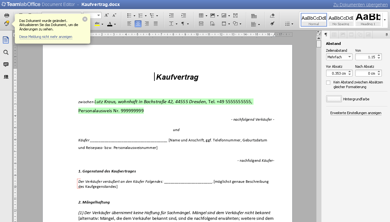The width and height of the screenshot is (390, 222).
Task: Expand the styles gallery arrow
Action: point(385,20)
